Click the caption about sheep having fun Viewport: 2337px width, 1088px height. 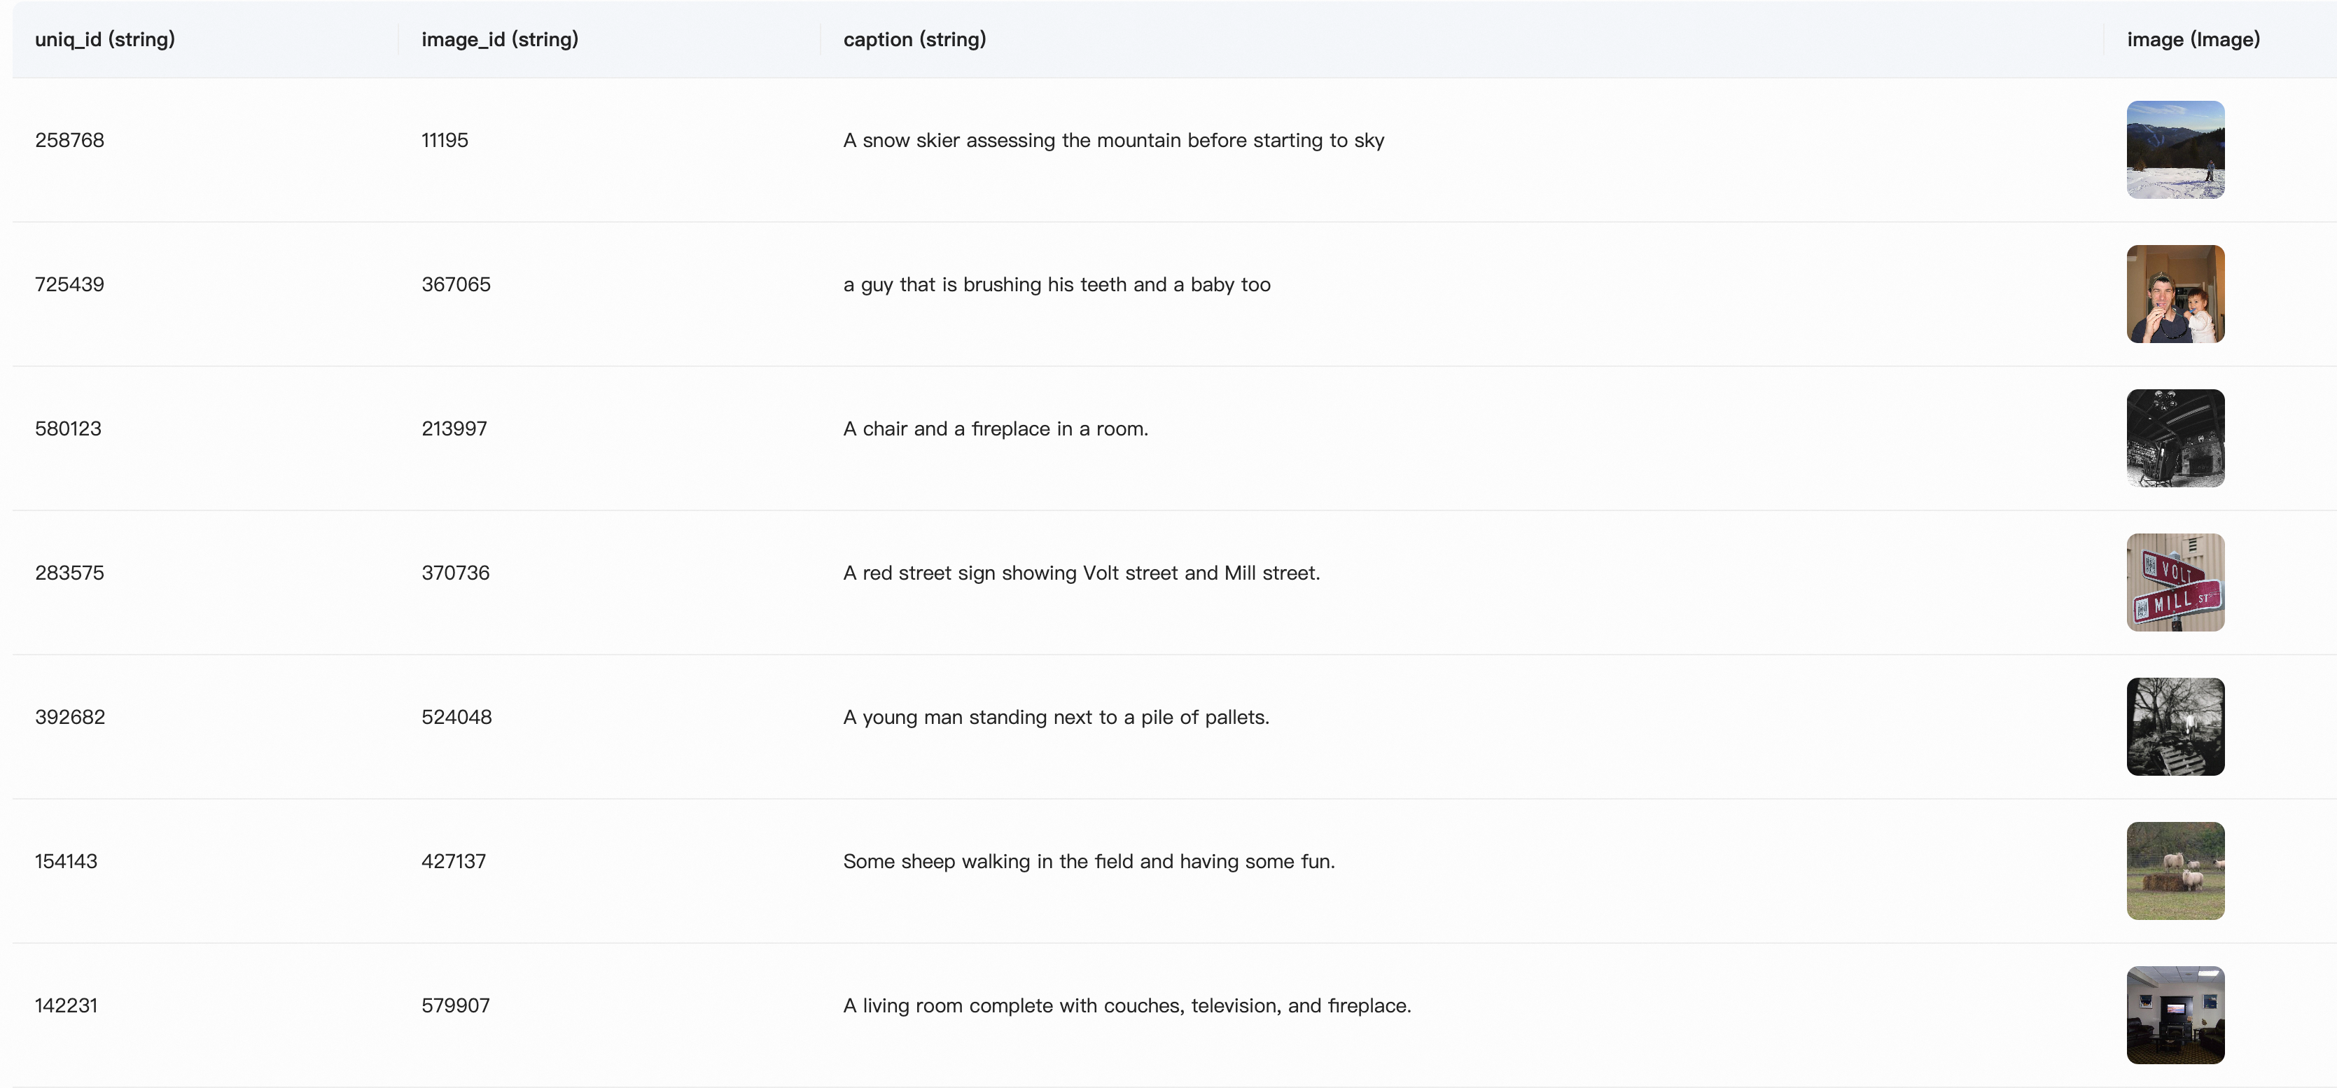pos(1089,862)
